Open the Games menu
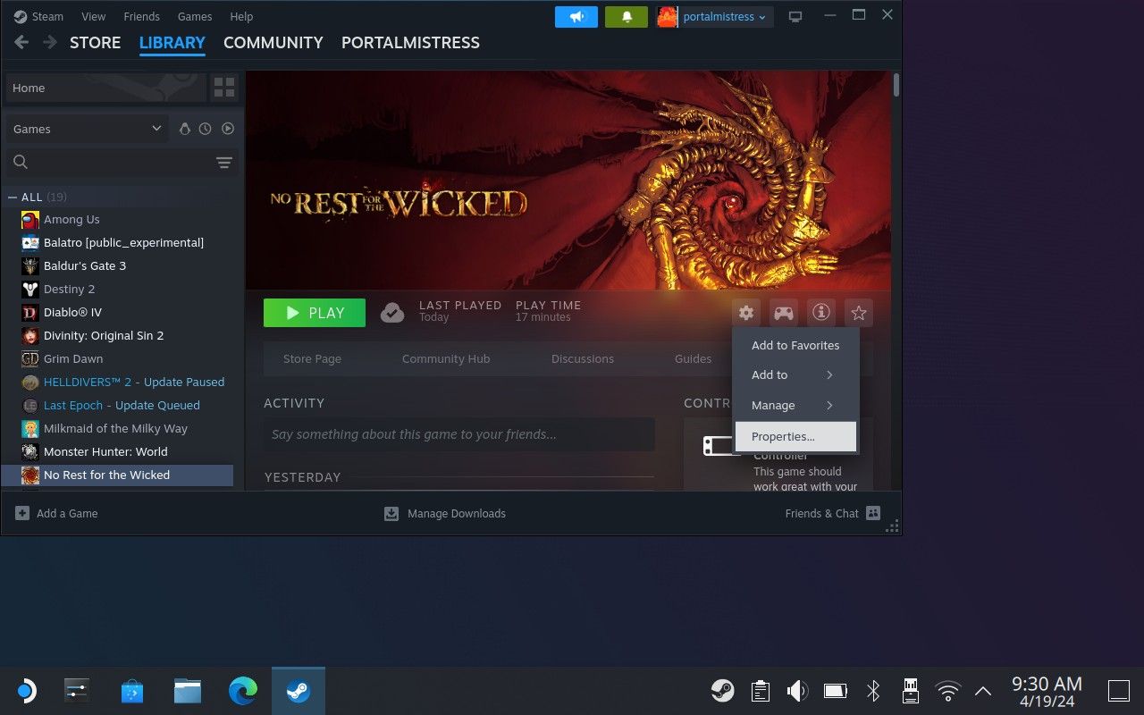The height and width of the screenshot is (715, 1144). 195,16
